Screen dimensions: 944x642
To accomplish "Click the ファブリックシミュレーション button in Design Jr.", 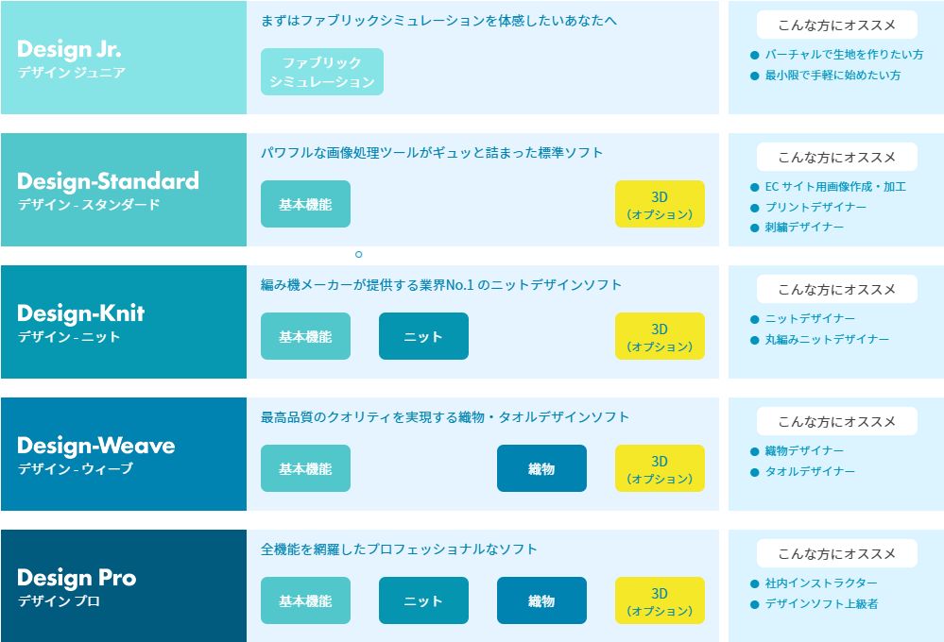I will coord(322,72).
